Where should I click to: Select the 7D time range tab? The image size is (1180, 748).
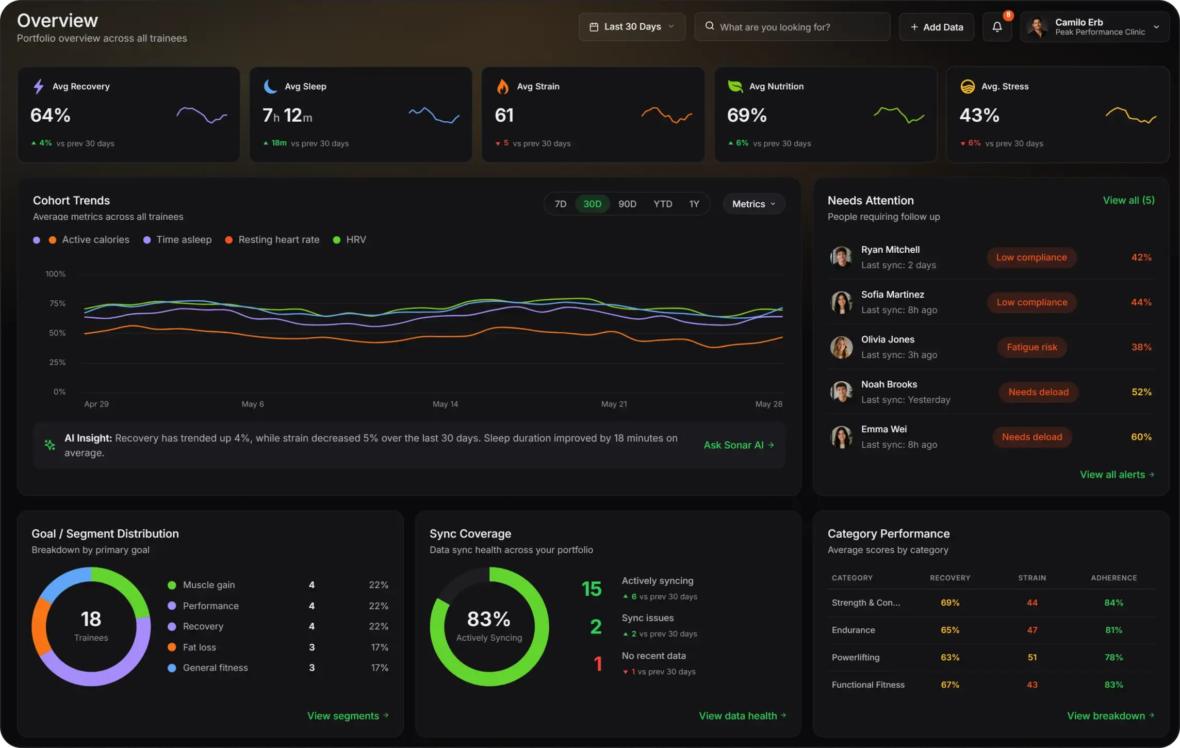560,204
